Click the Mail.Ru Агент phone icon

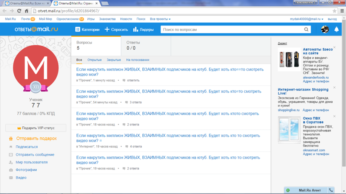(x=331, y=190)
